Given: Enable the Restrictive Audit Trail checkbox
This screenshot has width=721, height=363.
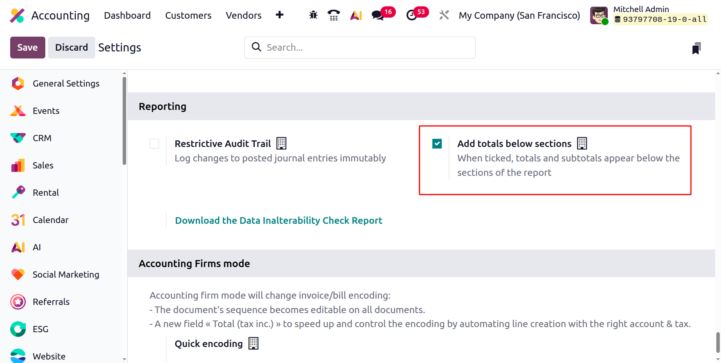Looking at the screenshot, I should pos(154,144).
